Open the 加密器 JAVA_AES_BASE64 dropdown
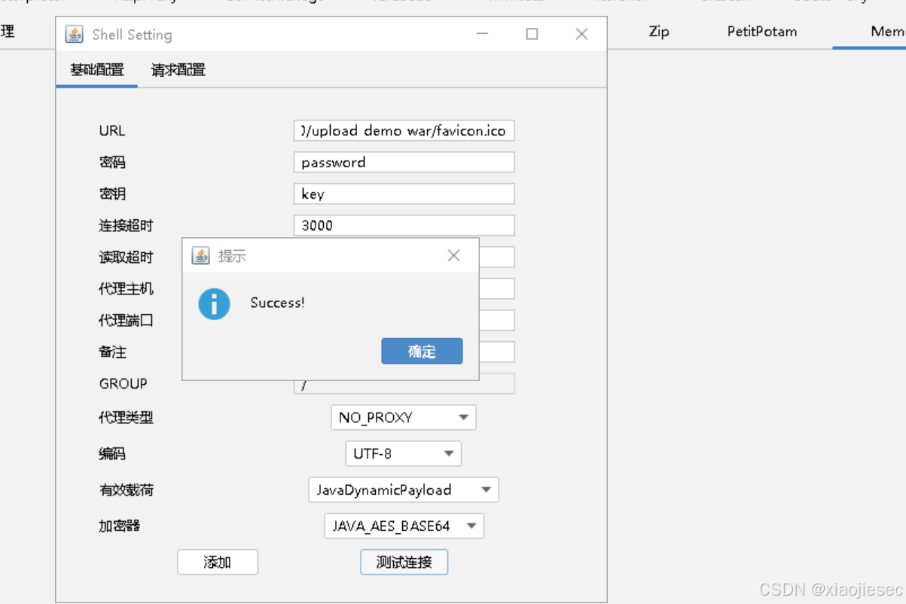This screenshot has width=906, height=604. 403,526
